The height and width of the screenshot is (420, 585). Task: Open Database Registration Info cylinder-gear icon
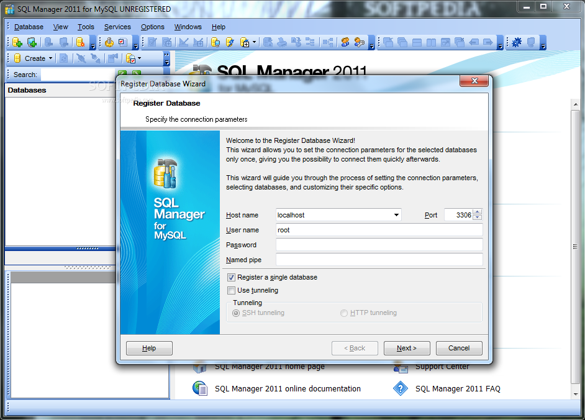(80, 42)
